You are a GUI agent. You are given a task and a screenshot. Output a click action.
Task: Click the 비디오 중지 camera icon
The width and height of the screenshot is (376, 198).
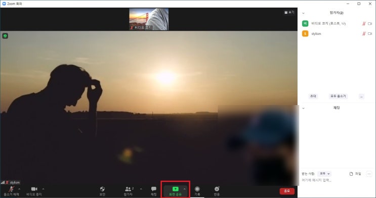[x=34, y=189]
